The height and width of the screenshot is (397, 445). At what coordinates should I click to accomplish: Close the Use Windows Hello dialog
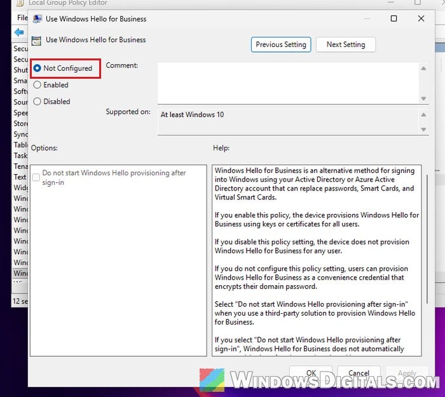coord(421,18)
